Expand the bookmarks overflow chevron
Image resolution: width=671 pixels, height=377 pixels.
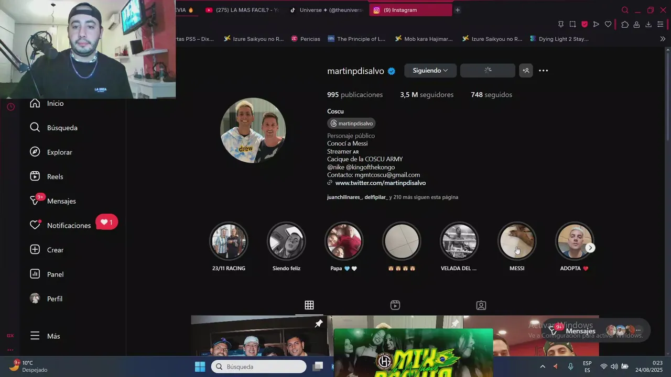tap(663, 39)
